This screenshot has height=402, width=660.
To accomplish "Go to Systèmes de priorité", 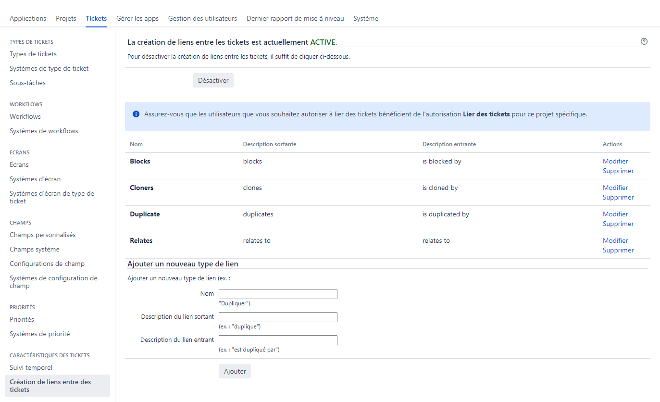I will [38, 333].
